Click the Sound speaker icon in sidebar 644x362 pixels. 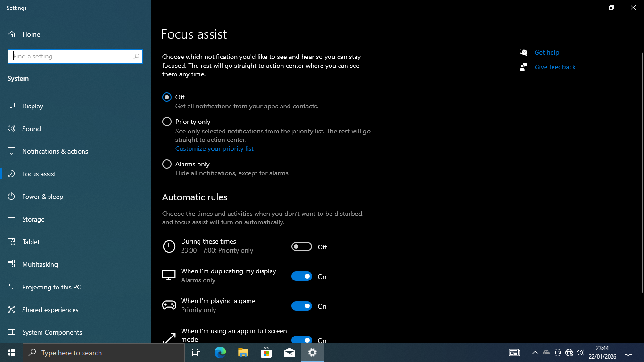tap(12, 129)
